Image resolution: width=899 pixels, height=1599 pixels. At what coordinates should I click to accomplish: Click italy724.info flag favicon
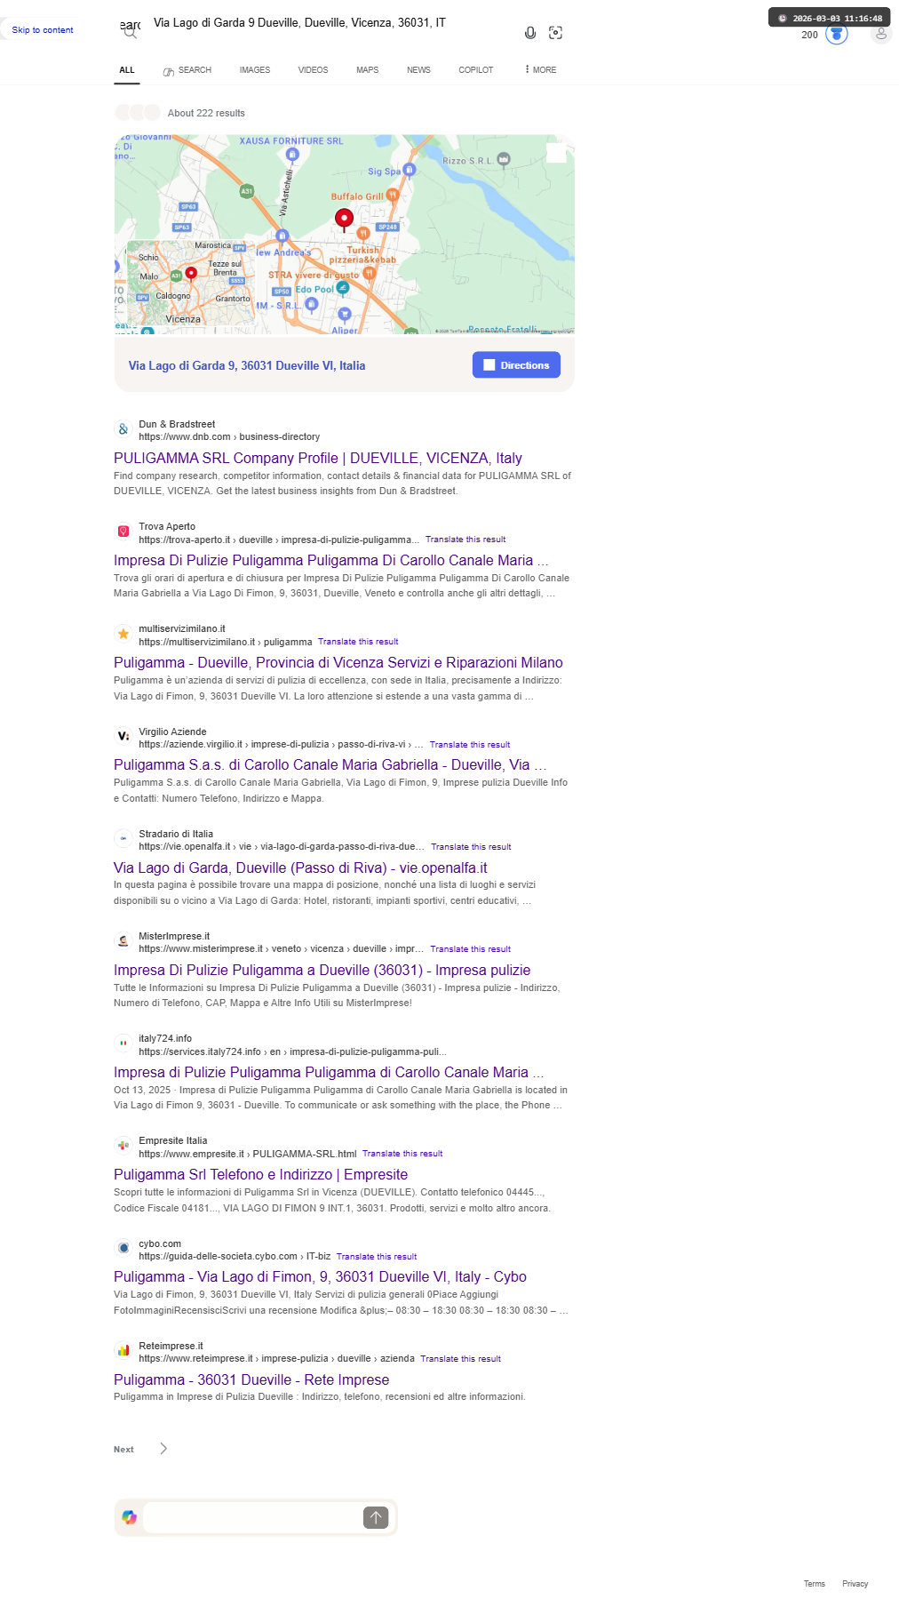[123, 1043]
